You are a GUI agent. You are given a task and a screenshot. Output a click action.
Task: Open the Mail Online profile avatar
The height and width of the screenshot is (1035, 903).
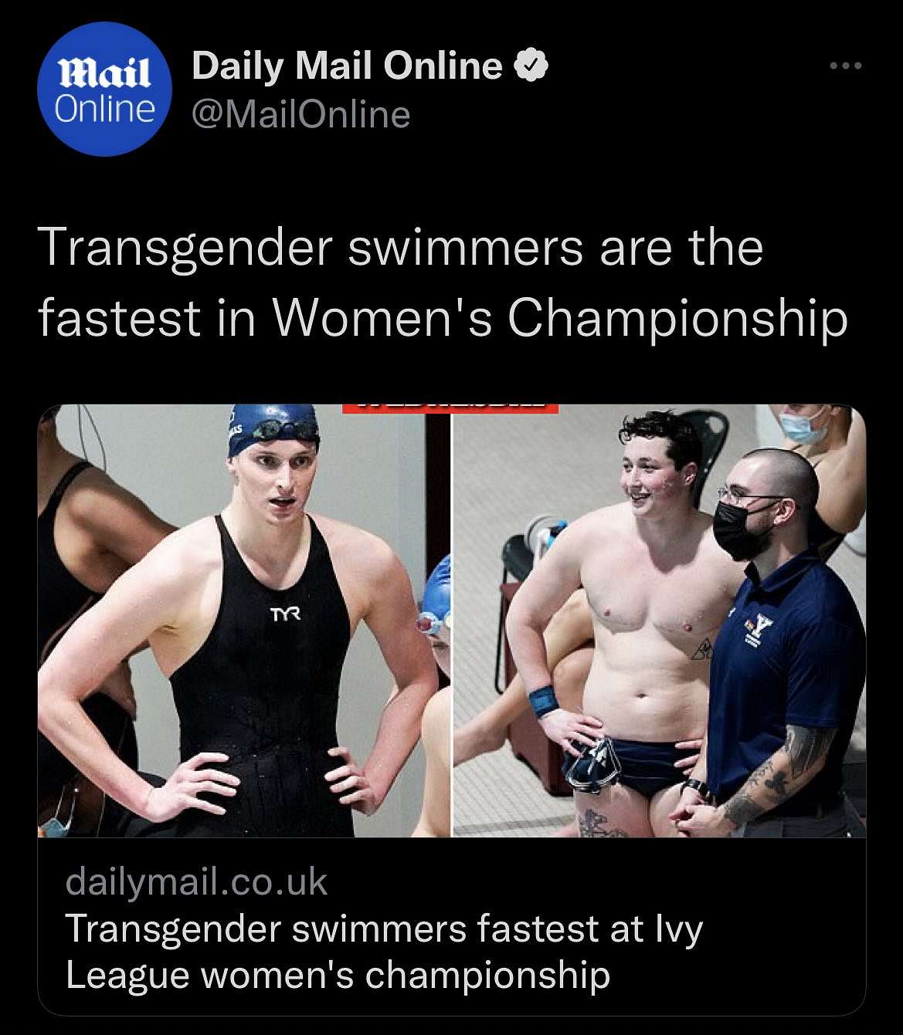(x=104, y=89)
